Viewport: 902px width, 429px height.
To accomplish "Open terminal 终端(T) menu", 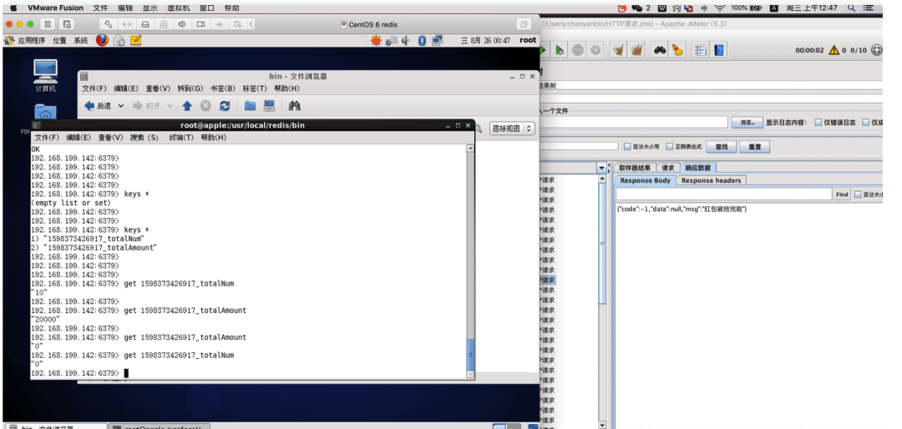I will 181,138.
